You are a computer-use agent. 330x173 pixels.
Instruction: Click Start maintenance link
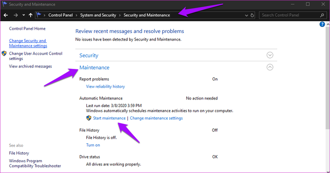[x=109, y=118]
